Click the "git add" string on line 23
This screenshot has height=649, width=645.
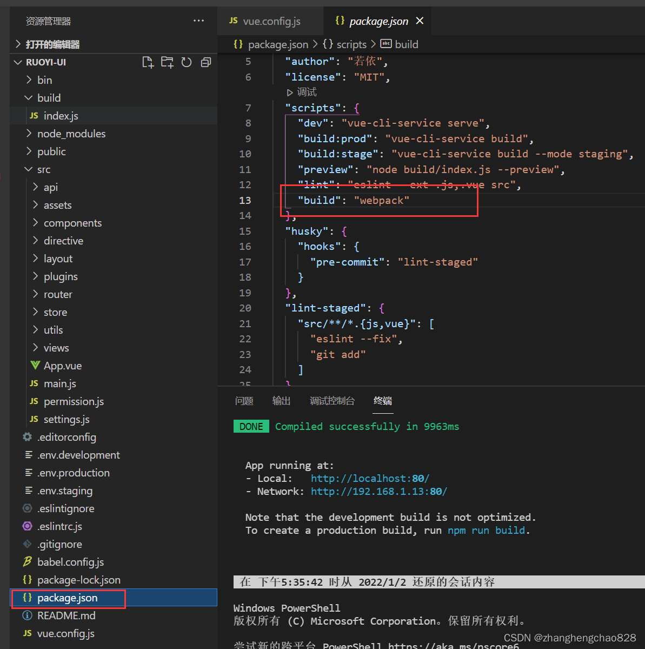point(338,355)
